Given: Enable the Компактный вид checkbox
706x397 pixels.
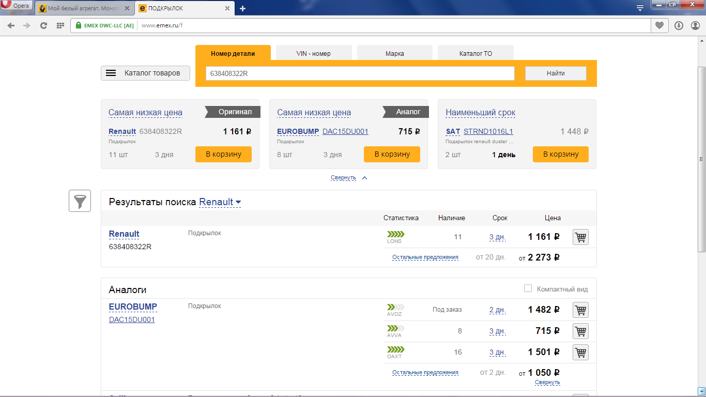Looking at the screenshot, I should coord(528,288).
